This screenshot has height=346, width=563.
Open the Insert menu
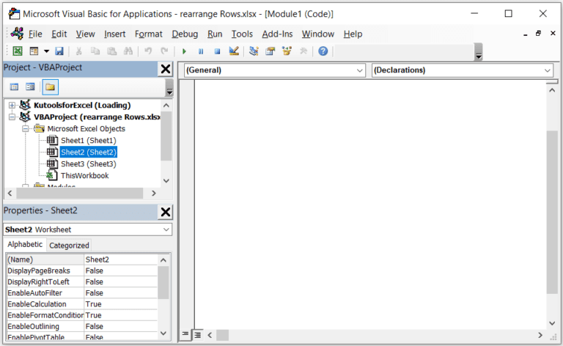[115, 34]
